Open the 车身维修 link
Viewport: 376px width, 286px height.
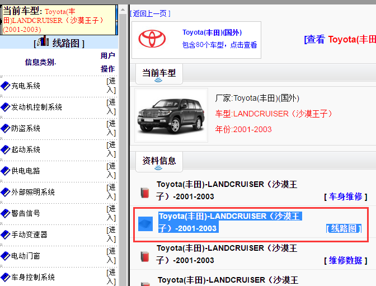pos(346,197)
